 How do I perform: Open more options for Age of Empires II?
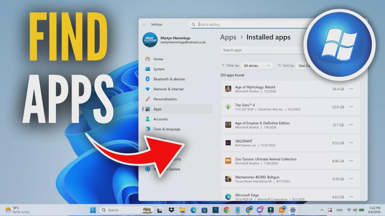pos(351,125)
